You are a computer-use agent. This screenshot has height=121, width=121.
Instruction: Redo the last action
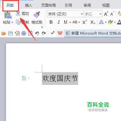click(x=44, y=33)
